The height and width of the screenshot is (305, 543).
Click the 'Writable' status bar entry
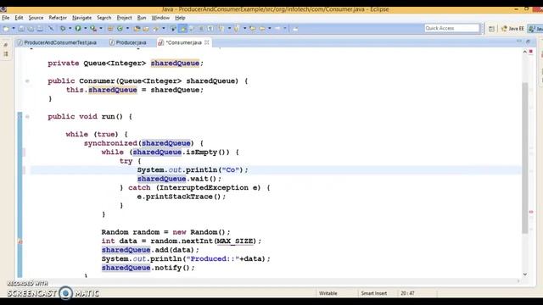(x=328, y=293)
